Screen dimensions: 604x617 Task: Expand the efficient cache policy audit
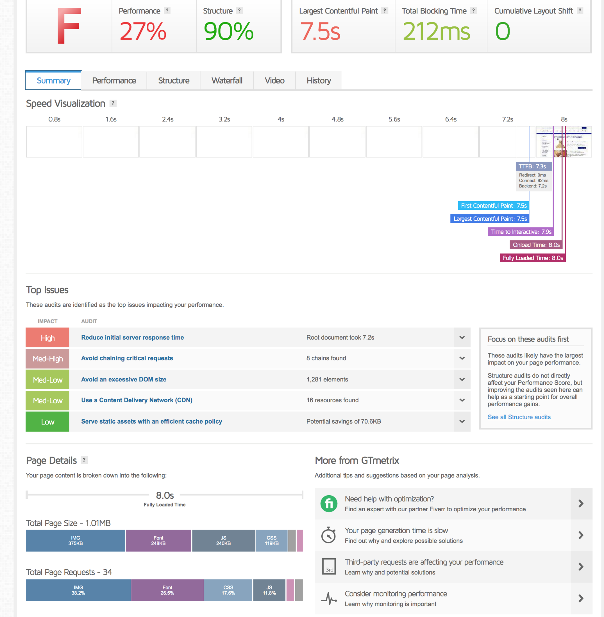(462, 422)
